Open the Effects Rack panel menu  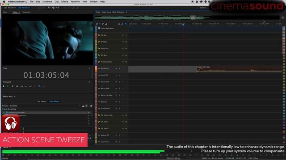[x=15, y=97]
